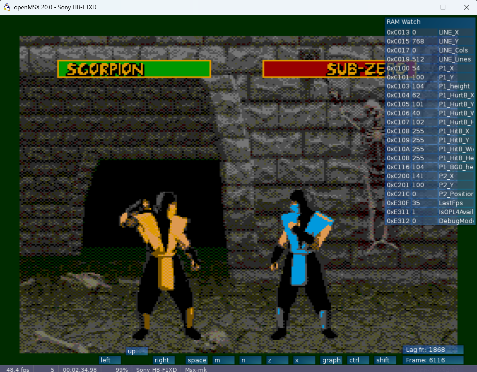Select the 0xE311 IsOPL4Avail watch row
Image resolution: width=477 pixels, height=372 pixels.
click(430, 212)
